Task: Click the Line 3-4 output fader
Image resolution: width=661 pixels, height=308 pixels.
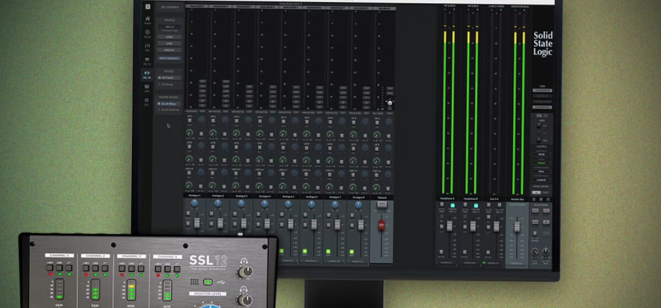Action: click(x=496, y=226)
